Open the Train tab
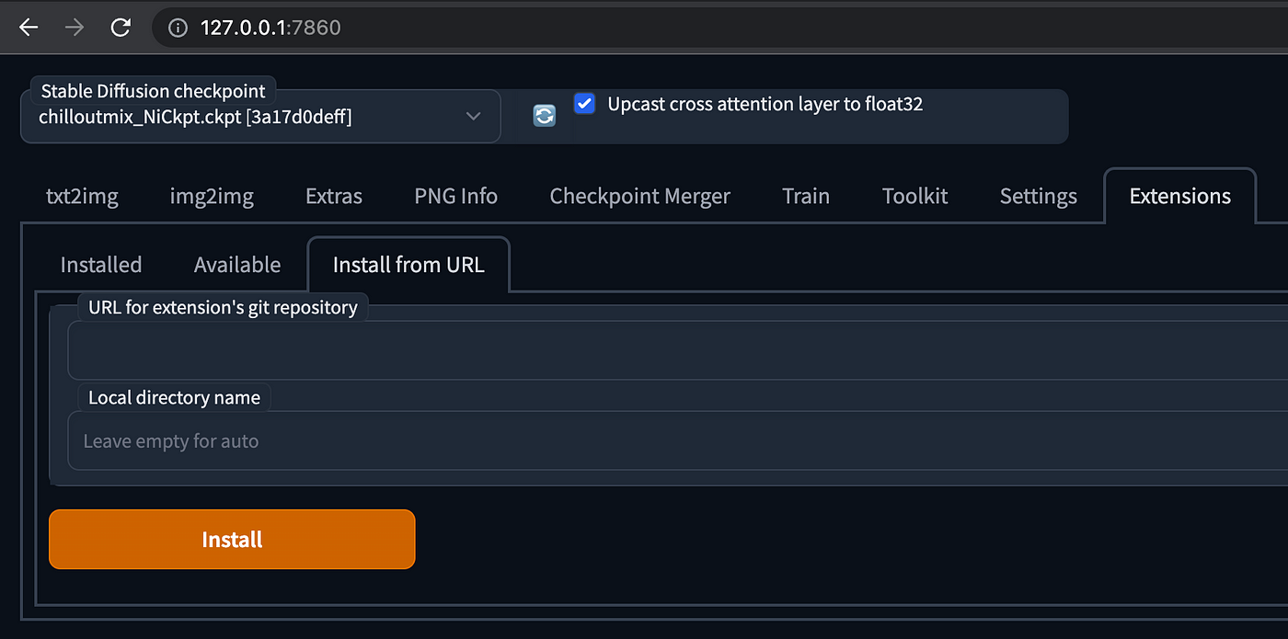The image size is (1288, 639). 806,196
